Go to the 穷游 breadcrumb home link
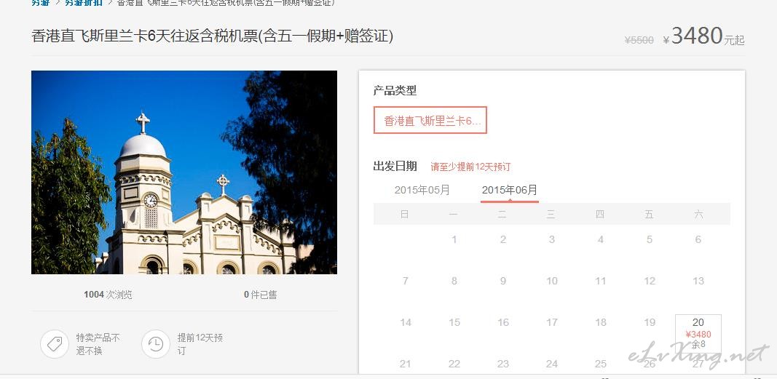Screen dimensions: 777x379 click(x=40, y=2)
